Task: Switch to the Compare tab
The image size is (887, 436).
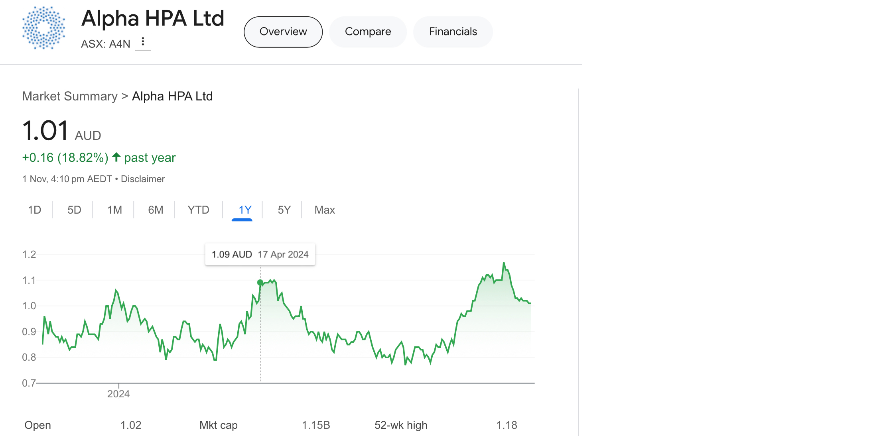Action: tap(368, 32)
